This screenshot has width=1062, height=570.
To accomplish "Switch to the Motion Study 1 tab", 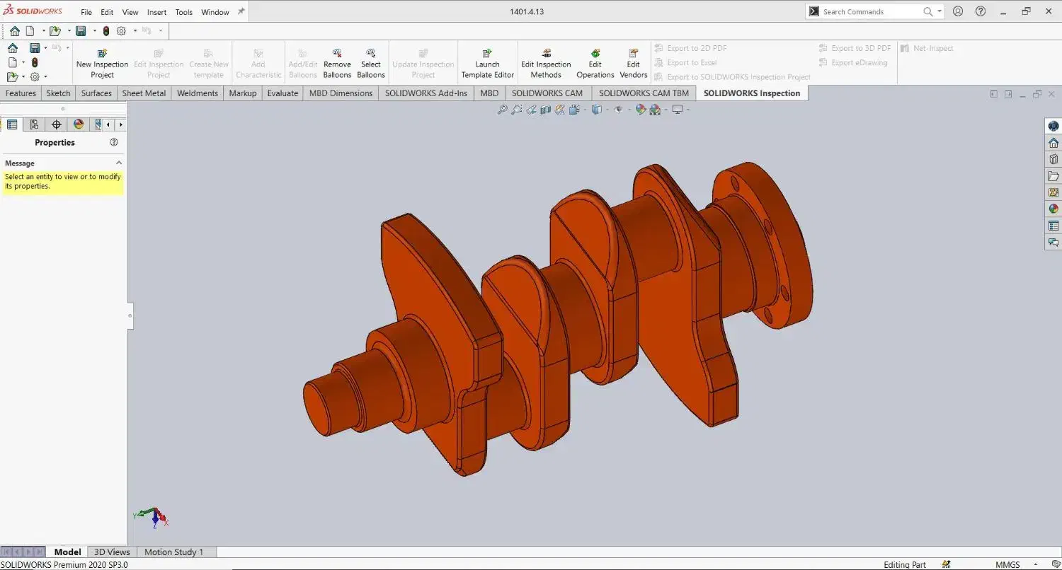I will 173,552.
